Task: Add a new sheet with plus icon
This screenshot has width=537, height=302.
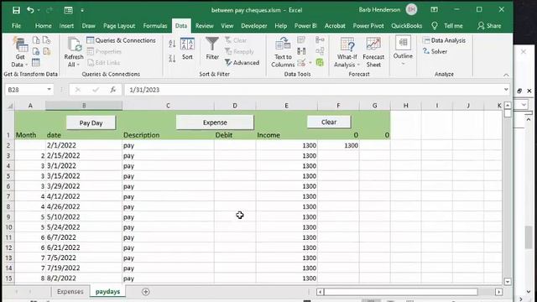Action: (145, 292)
